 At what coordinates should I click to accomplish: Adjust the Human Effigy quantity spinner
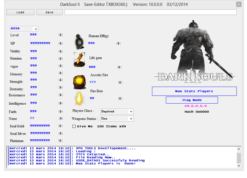click(x=119, y=43)
